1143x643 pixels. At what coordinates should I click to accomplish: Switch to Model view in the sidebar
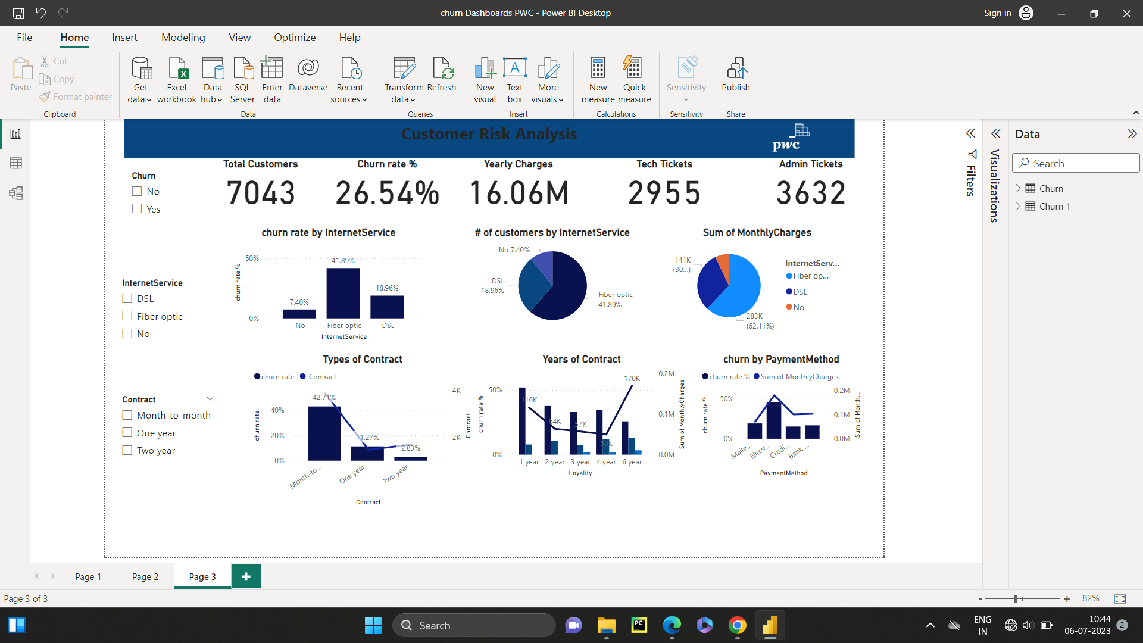(x=15, y=193)
